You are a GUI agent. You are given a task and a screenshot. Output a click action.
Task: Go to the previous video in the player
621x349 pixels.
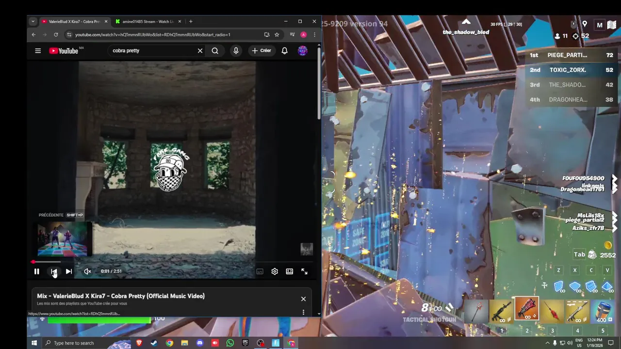pyautogui.click(x=54, y=271)
